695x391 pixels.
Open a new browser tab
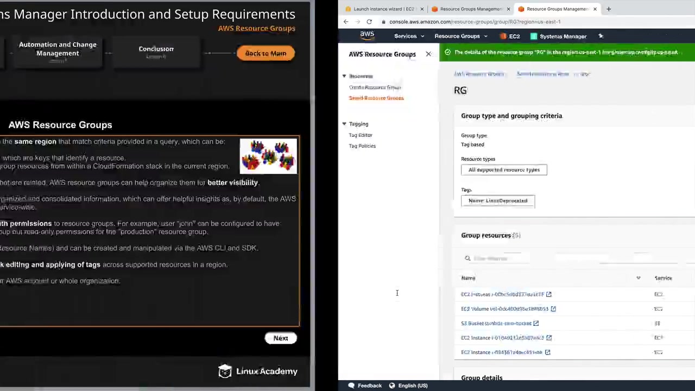tap(609, 9)
